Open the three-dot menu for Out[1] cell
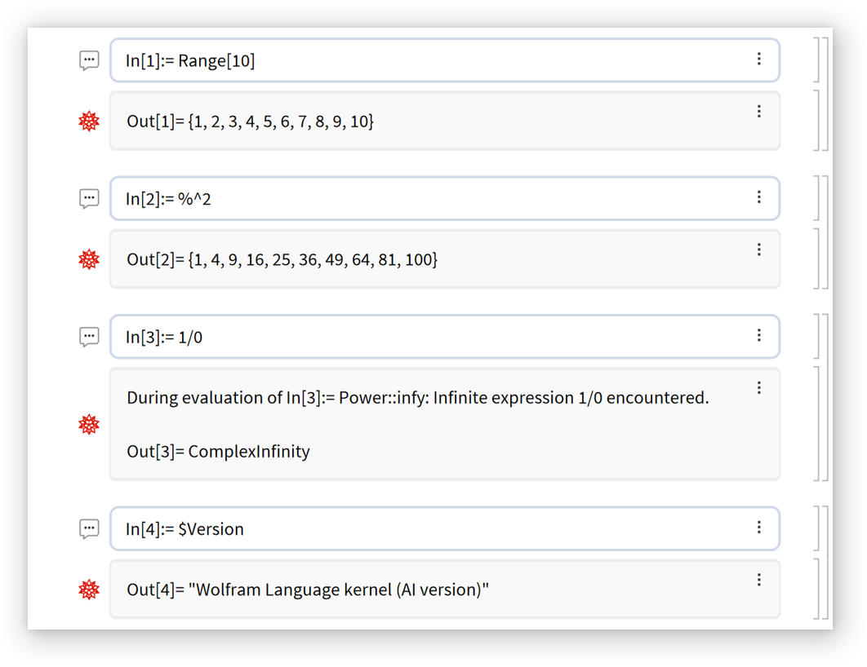 point(759,111)
